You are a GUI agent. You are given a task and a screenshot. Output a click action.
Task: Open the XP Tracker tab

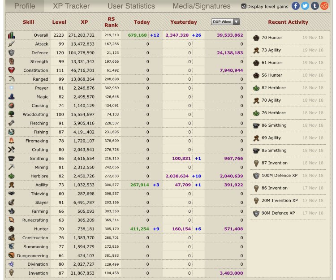coord(71,6)
